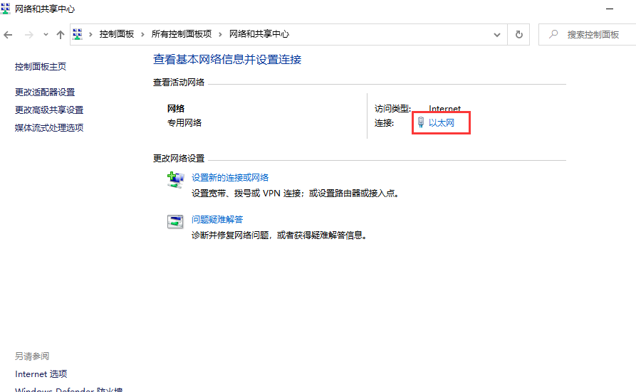The image size is (636, 392).
Task: Open the 以太网 connection link
Action: point(441,123)
